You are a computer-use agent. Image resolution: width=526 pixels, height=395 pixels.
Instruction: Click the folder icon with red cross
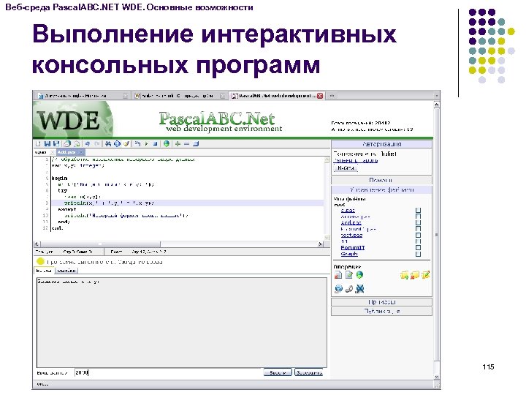pos(415,275)
